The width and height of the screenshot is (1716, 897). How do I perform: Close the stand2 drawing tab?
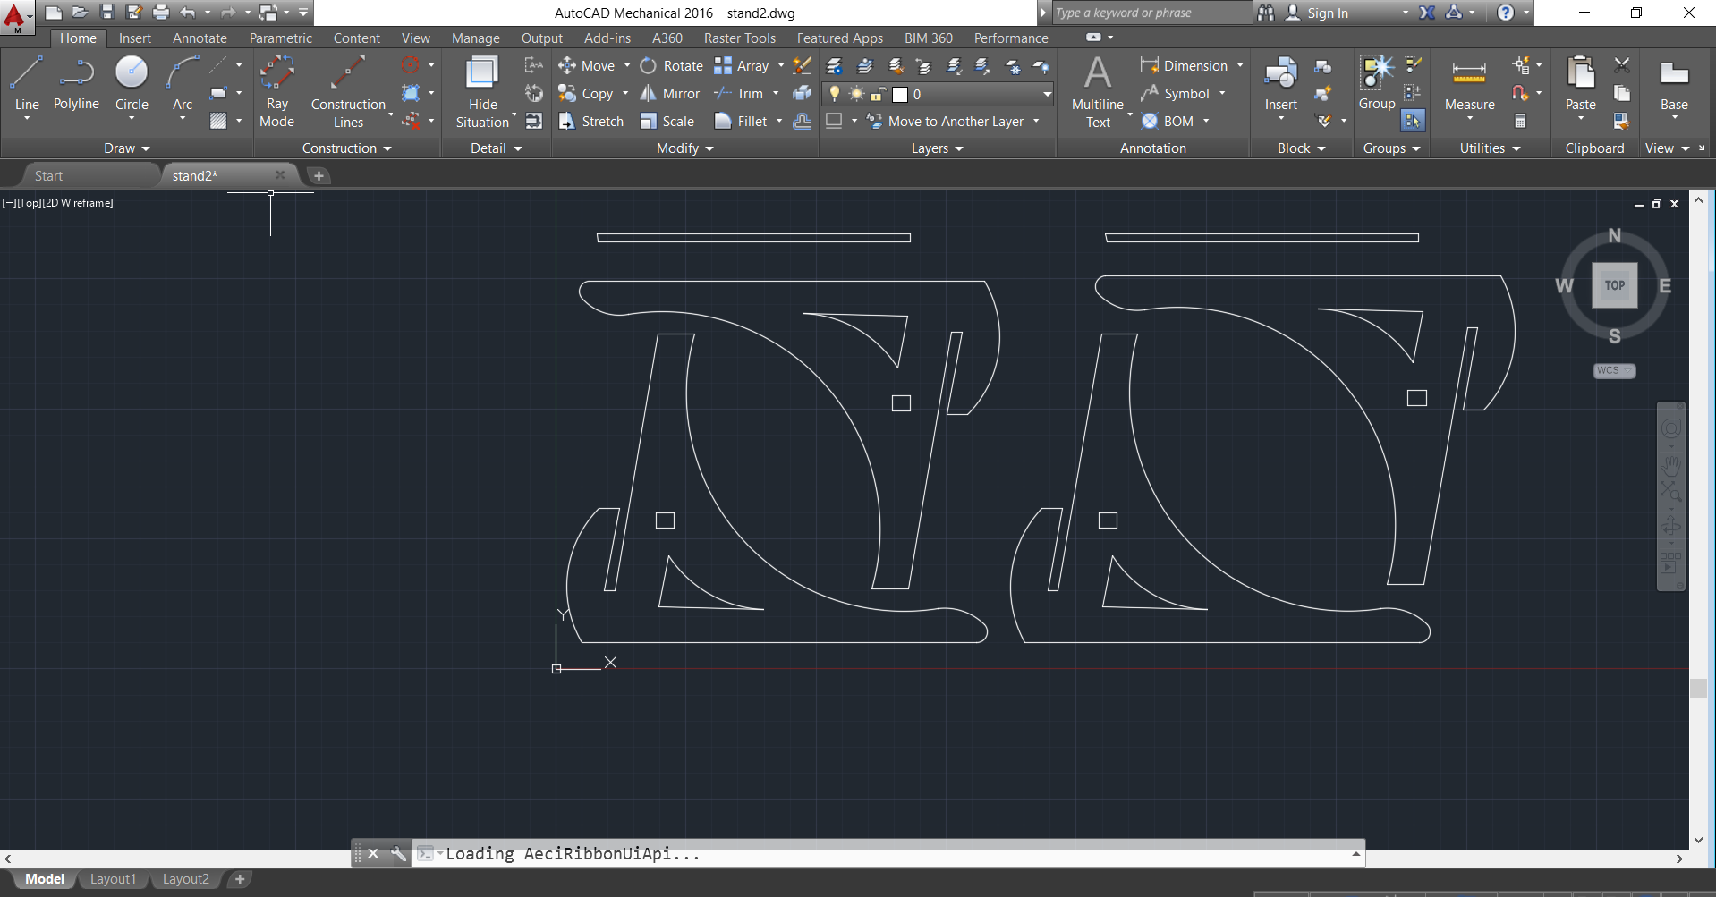(280, 175)
